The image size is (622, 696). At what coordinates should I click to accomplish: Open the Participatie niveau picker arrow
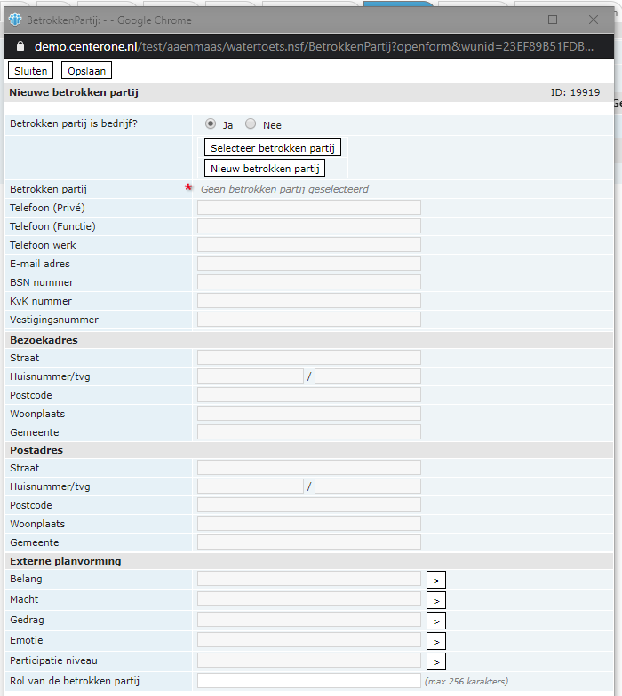coord(435,661)
